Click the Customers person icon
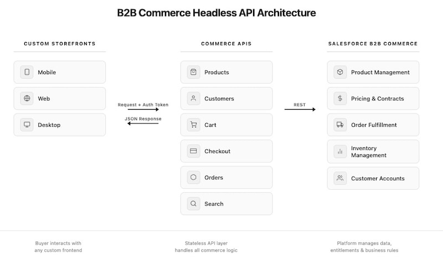The height and width of the screenshot is (264, 443). coord(193,99)
